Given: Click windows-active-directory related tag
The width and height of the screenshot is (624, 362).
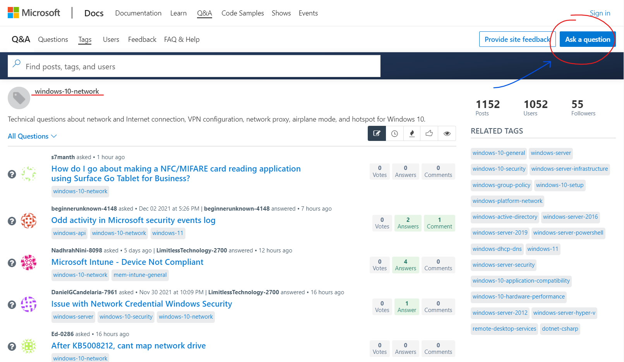Looking at the screenshot, I should pos(505,217).
